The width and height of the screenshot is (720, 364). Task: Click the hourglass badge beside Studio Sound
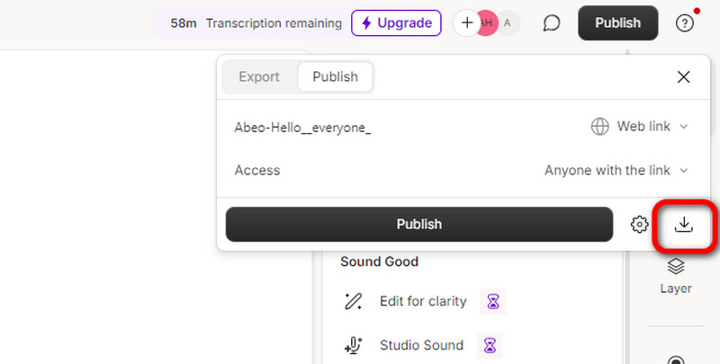(x=489, y=345)
